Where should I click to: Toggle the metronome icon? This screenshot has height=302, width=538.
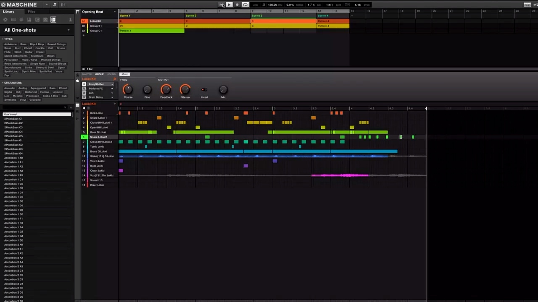coord(264,5)
